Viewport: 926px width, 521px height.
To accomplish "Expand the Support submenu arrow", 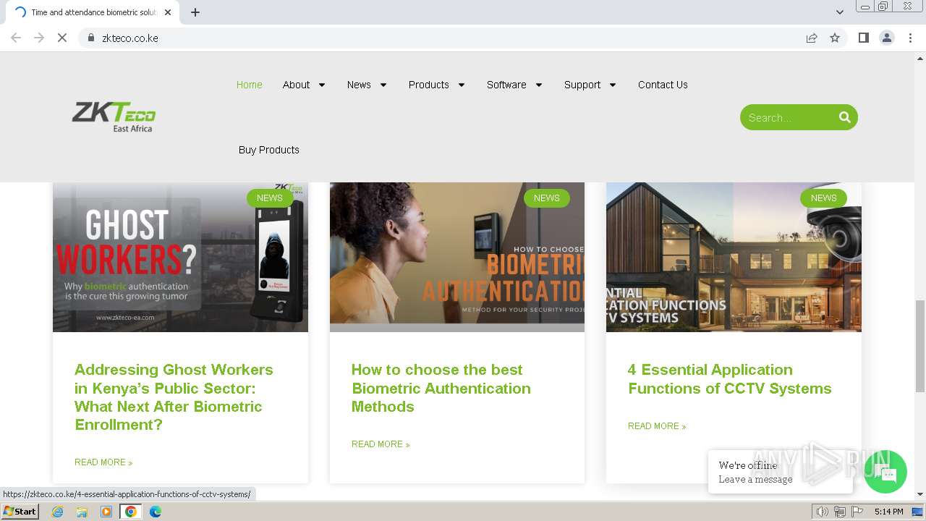I will pyautogui.click(x=613, y=85).
